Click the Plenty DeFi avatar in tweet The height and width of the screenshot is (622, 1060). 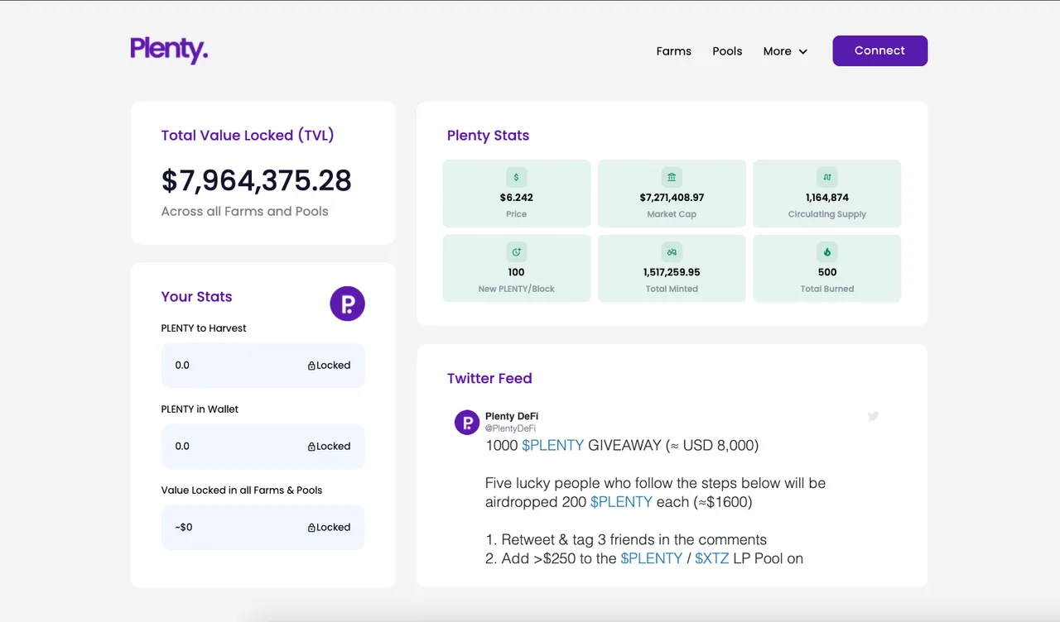[x=467, y=422]
